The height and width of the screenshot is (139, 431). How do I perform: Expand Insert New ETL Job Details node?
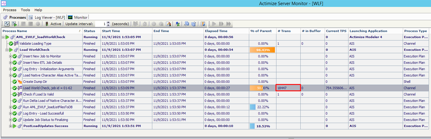click(x=10, y=62)
